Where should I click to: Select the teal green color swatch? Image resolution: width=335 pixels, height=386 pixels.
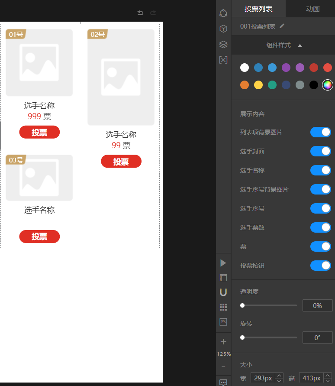pyautogui.click(x=272, y=85)
